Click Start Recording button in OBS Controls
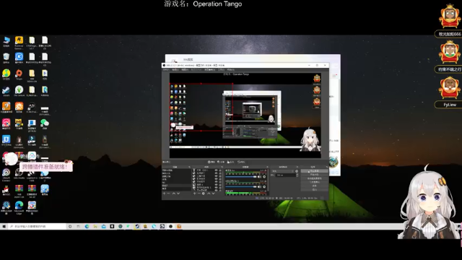 pyautogui.click(x=315, y=175)
